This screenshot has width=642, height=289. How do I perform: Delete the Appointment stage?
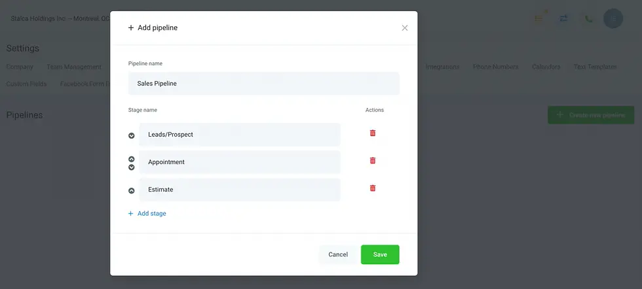373,160
